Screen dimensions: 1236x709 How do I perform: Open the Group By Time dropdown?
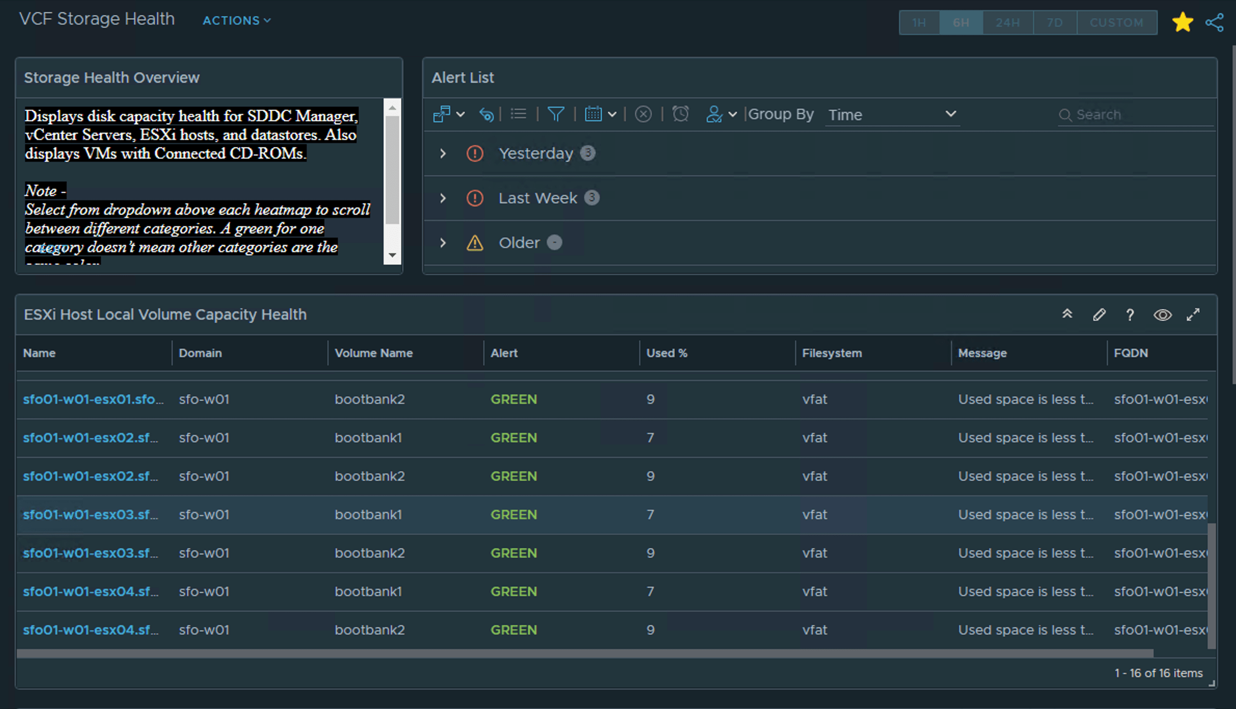(891, 114)
